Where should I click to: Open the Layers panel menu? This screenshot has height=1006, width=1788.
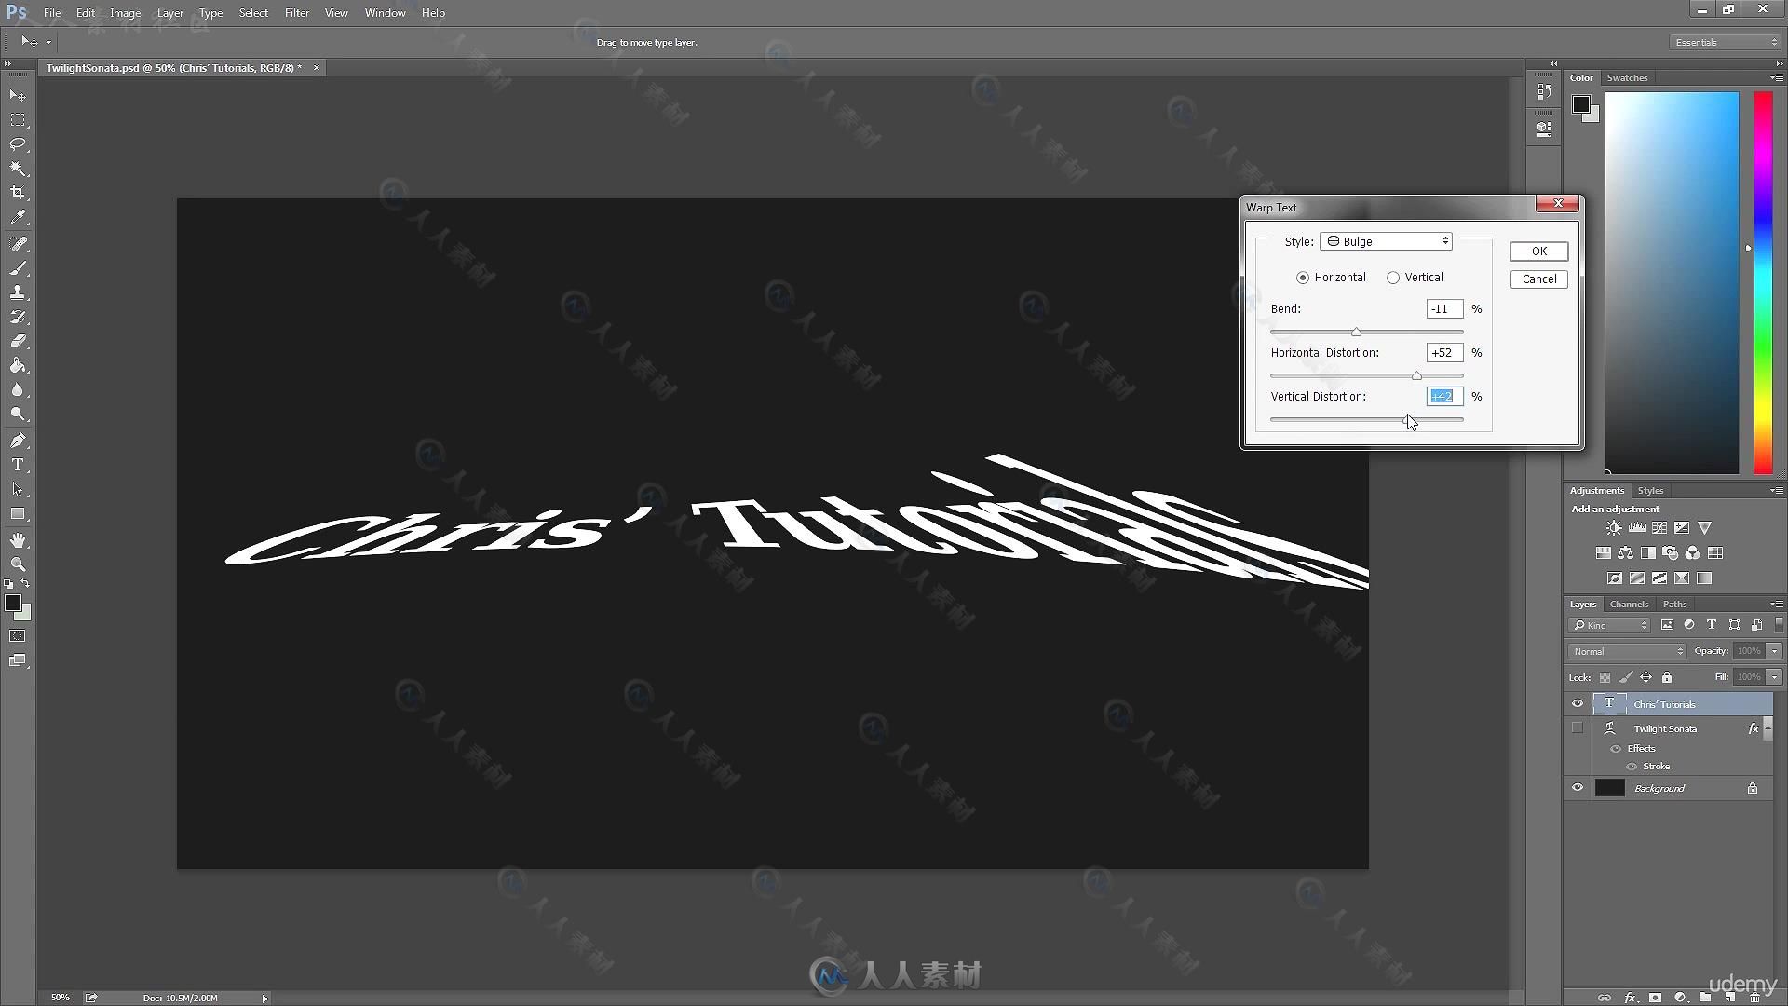1776,603
